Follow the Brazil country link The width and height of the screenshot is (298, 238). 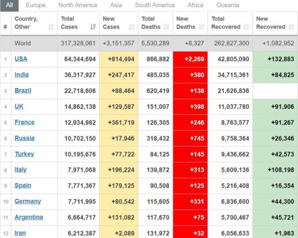23,91
